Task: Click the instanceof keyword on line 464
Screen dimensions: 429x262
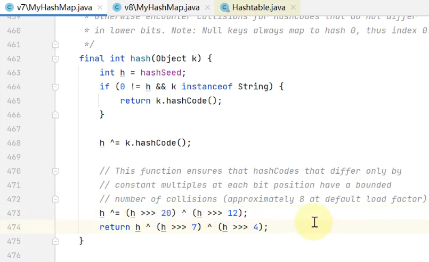Action: coord(207,87)
